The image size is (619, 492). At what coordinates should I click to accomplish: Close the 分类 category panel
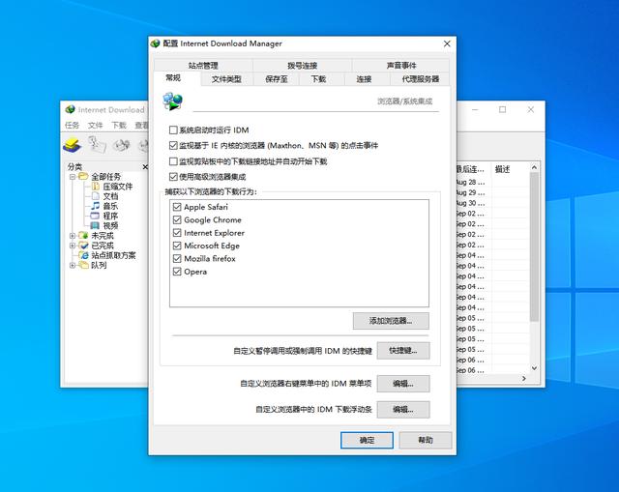[x=145, y=167]
